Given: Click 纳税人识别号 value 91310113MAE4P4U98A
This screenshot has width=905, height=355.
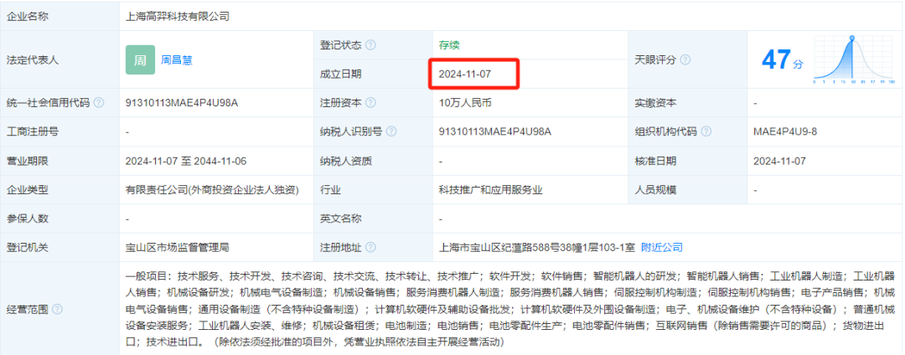Looking at the screenshot, I should [495, 132].
